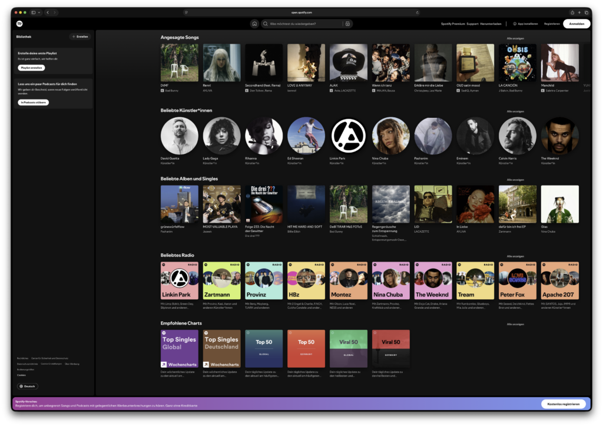Open Deutsch language selector
This screenshot has height=426, width=603.
(27, 387)
